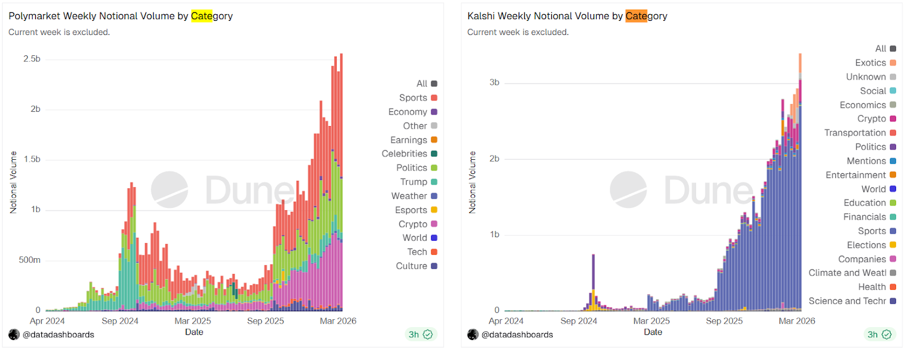Screen dimensions: 904x348
Task: Click the Kalshi chart author avatar icon
Action: click(473, 334)
